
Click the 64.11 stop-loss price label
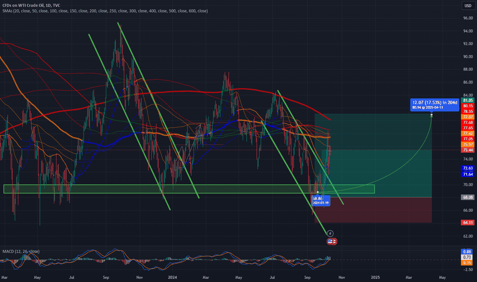(x=468, y=223)
